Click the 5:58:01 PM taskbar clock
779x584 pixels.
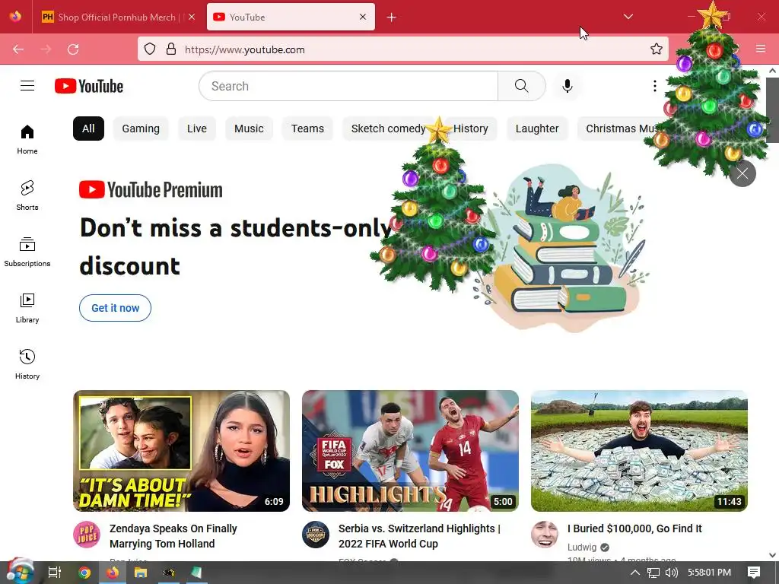[709, 573]
